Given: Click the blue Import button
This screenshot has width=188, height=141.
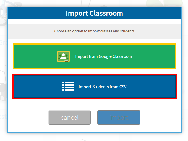Looking at the screenshot, I should click(x=119, y=118).
